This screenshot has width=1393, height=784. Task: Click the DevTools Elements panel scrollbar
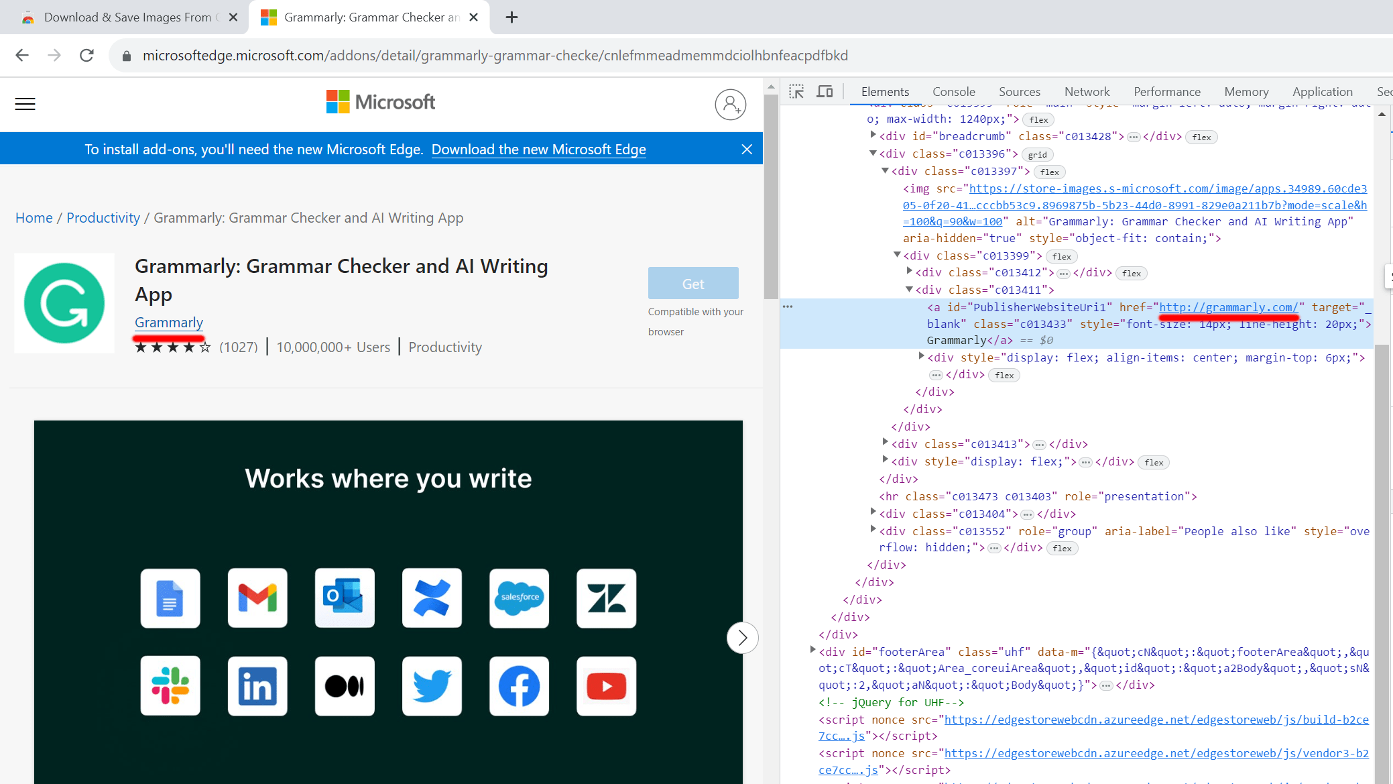pyautogui.click(x=1382, y=563)
